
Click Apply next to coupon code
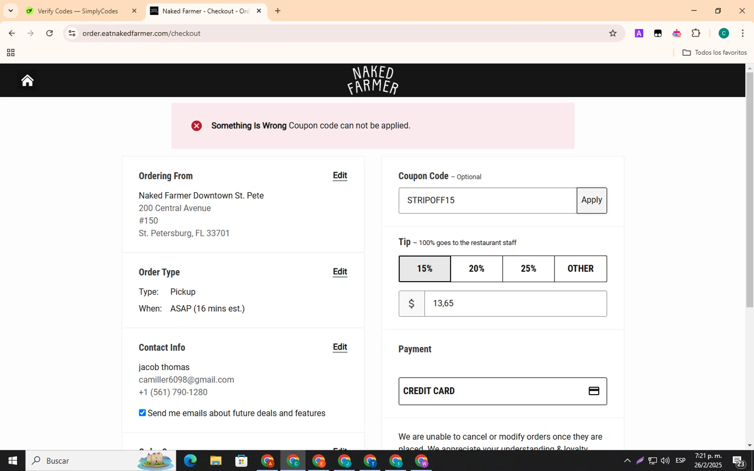(592, 200)
